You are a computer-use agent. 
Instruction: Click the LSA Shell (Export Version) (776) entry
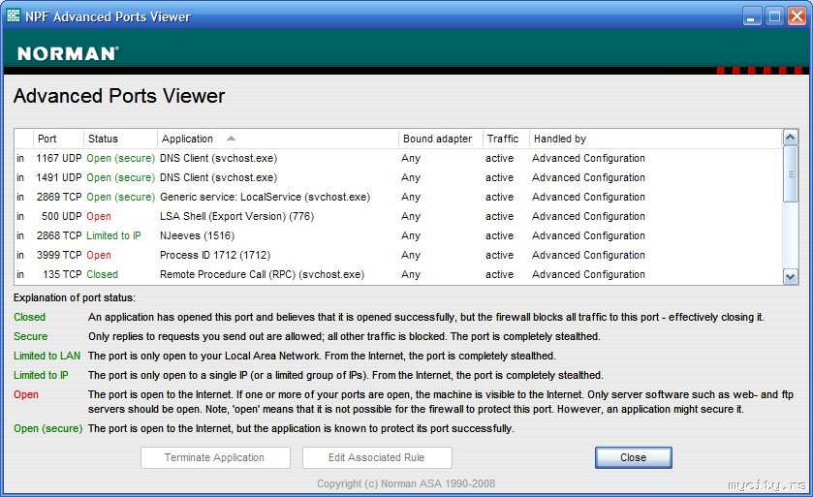[x=237, y=216]
